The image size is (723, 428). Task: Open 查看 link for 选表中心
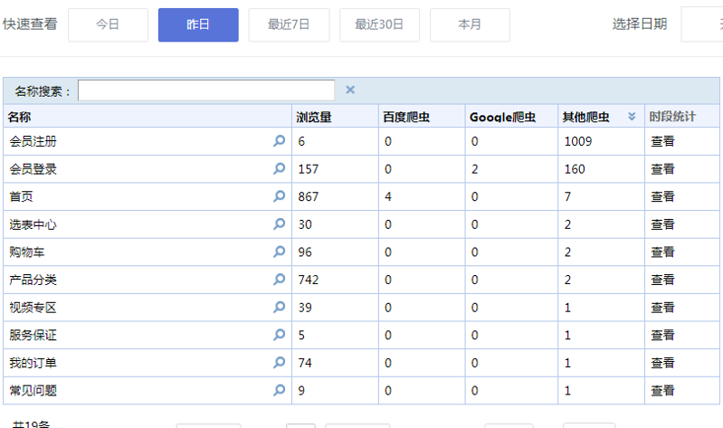click(662, 224)
